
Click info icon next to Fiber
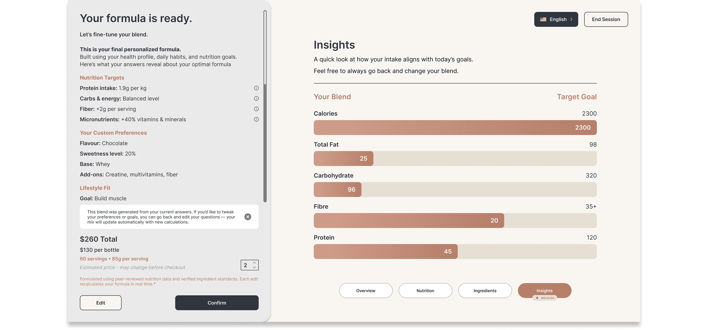tap(256, 109)
